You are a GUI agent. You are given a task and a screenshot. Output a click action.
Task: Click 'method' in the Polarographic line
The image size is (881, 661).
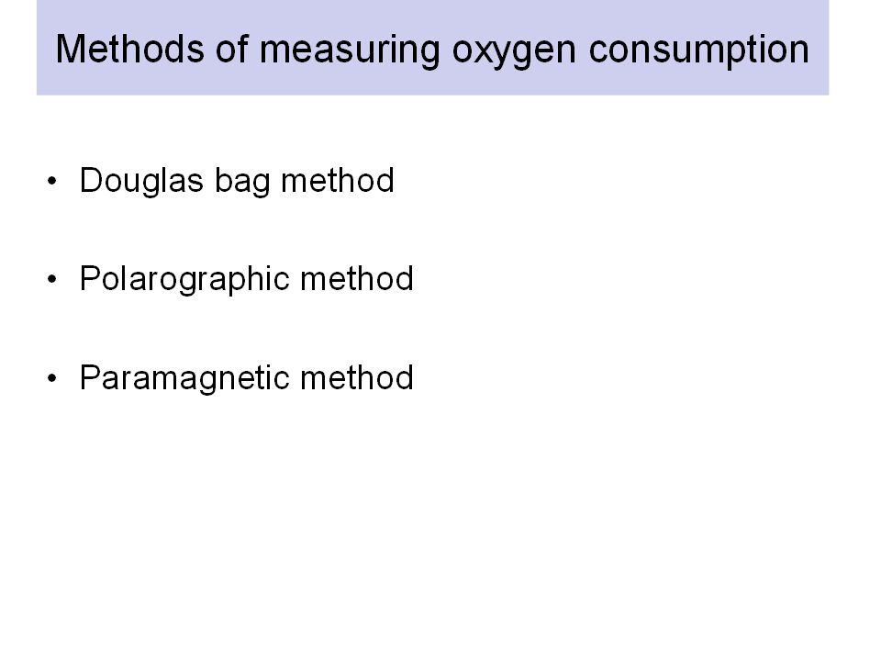click(x=357, y=278)
